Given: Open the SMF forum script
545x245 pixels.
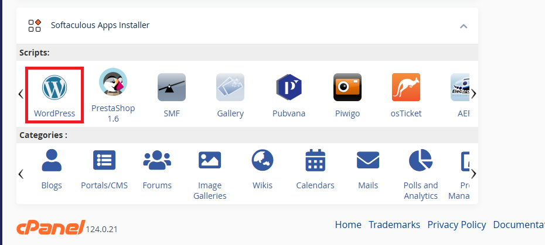Looking at the screenshot, I should (x=172, y=87).
